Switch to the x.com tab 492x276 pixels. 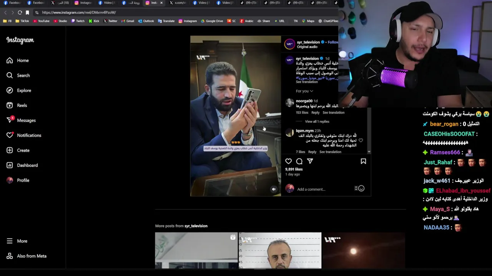(x=178, y=3)
